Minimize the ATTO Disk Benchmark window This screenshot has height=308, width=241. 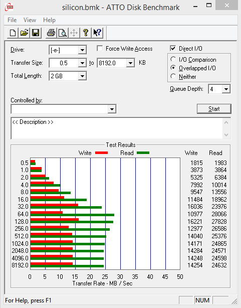195,7
